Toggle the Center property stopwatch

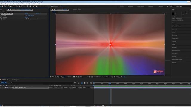point(2,15)
